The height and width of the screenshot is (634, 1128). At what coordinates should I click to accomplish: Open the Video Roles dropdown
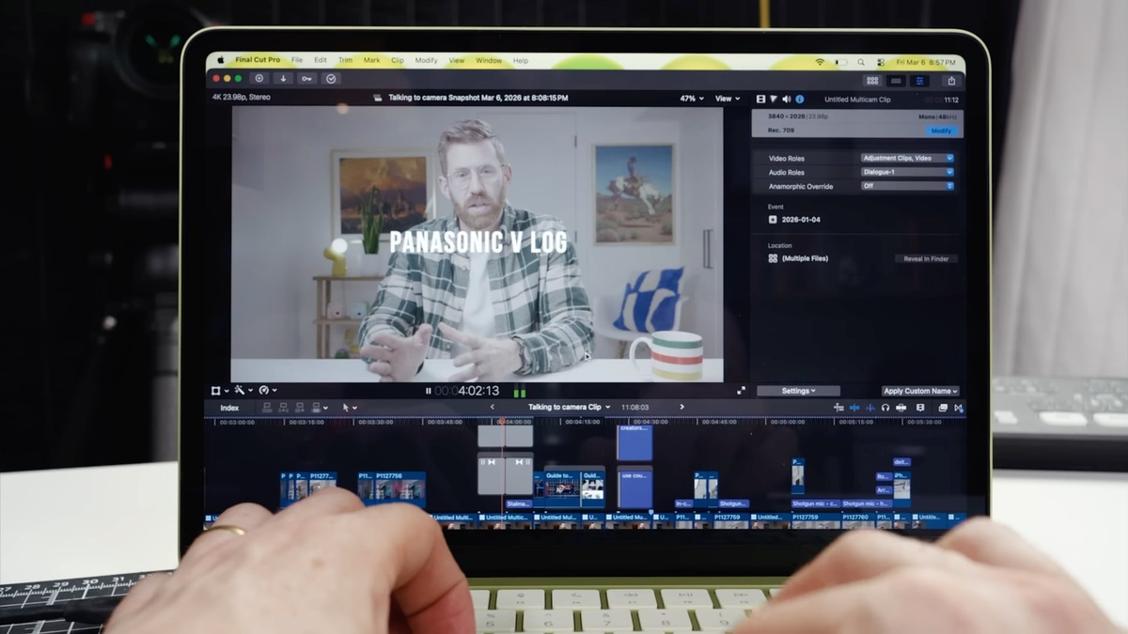[x=907, y=158]
